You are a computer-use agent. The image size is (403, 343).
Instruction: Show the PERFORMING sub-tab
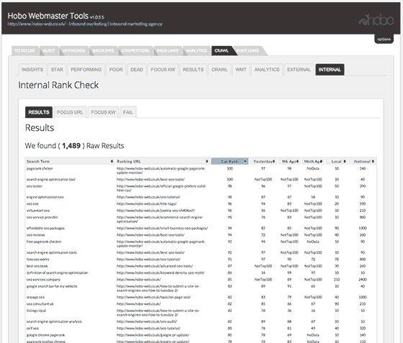(86, 70)
